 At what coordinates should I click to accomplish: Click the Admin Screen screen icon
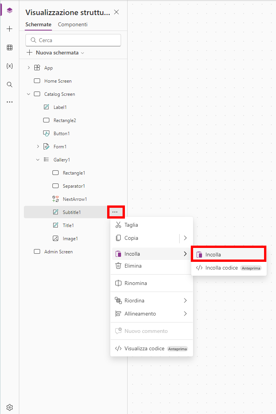click(x=37, y=251)
